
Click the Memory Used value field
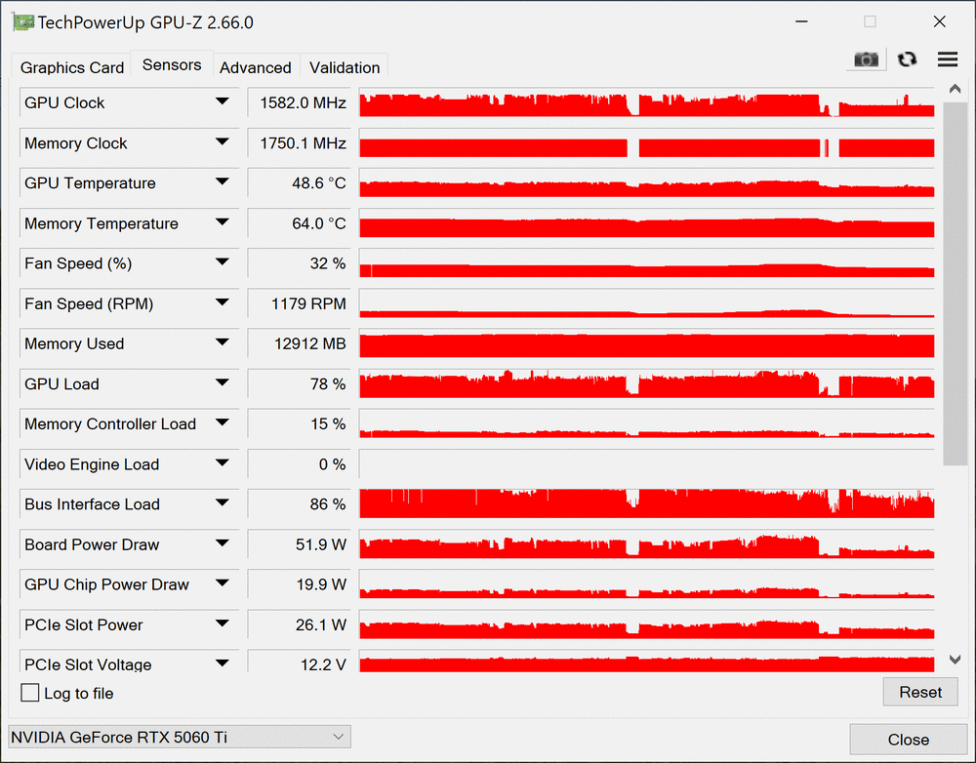[x=299, y=343]
